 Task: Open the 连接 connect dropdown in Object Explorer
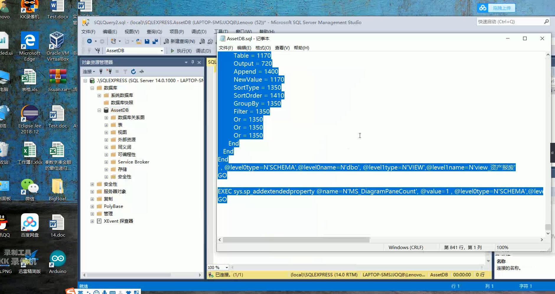click(x=89, y=72)
